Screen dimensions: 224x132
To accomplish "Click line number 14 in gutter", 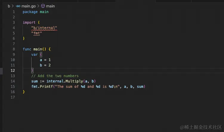I will 13,81.
